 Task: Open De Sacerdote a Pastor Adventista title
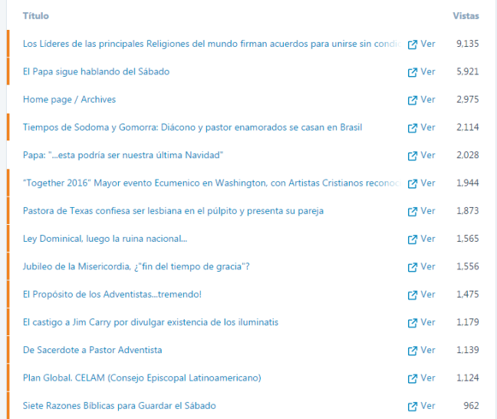(92, 350)
